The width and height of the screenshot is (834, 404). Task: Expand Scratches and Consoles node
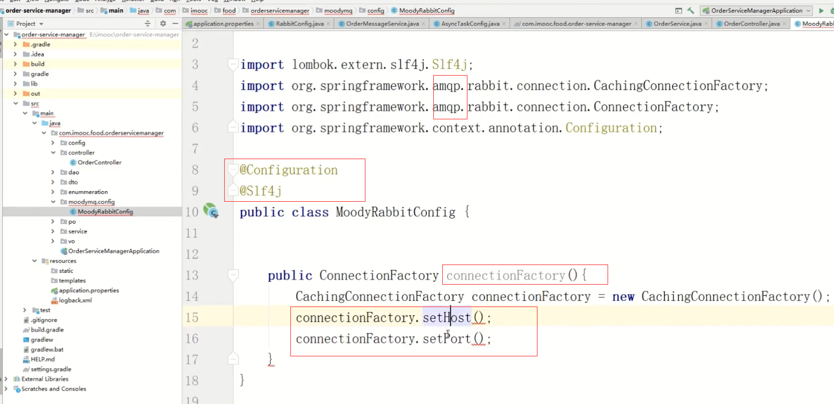(6, 389)
